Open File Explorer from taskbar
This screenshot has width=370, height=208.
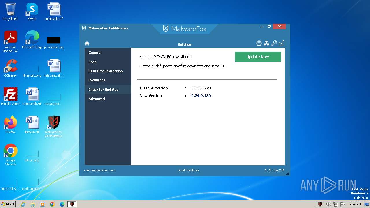coord(33,204)
